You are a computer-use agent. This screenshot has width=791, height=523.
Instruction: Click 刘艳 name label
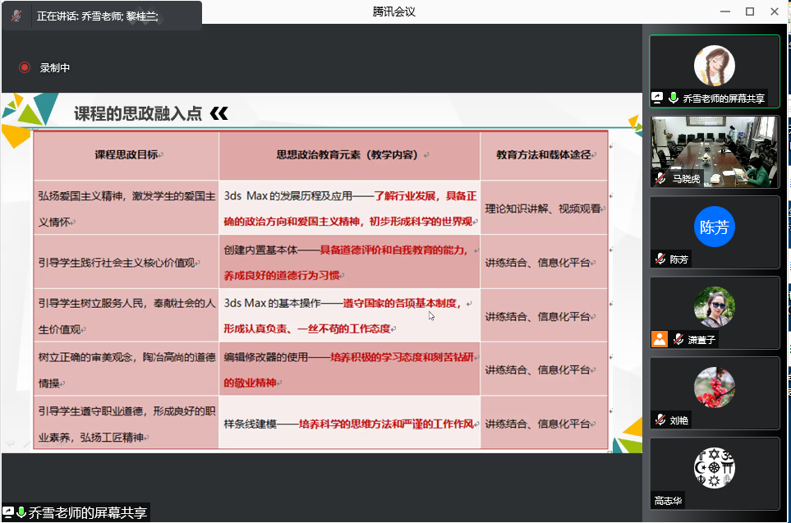tap(679, 420)
